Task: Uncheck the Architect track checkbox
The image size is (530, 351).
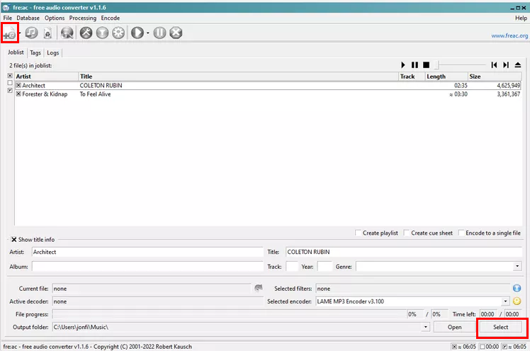Action: [x=18, y=86]
